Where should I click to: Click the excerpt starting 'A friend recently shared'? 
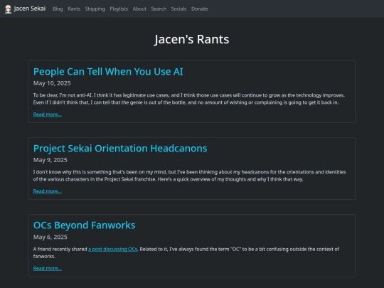click(x=186, y=252)
